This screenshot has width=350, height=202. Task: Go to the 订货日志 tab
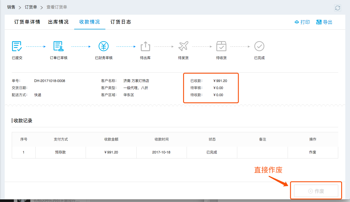121,22
